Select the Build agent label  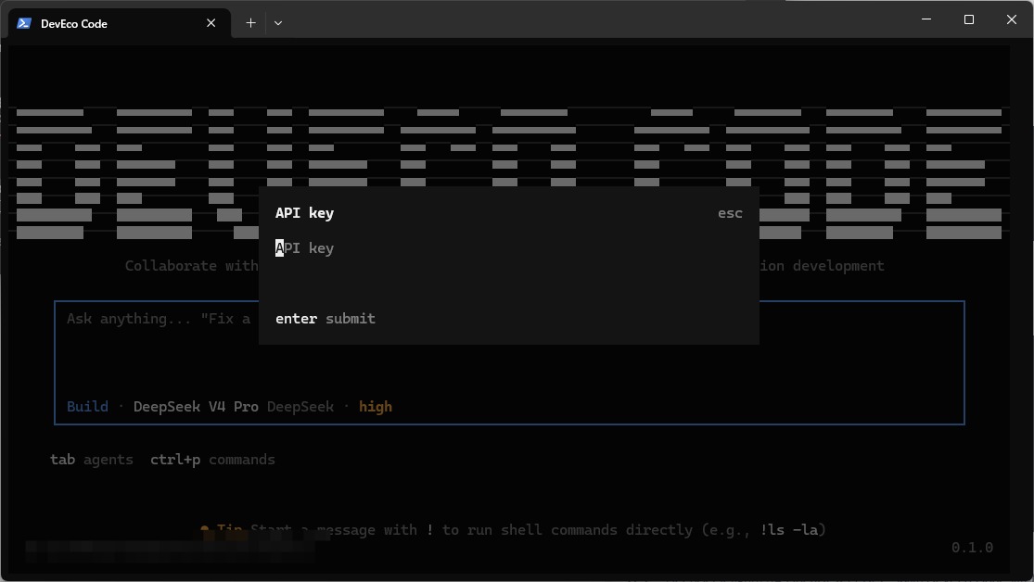point(87,407)
